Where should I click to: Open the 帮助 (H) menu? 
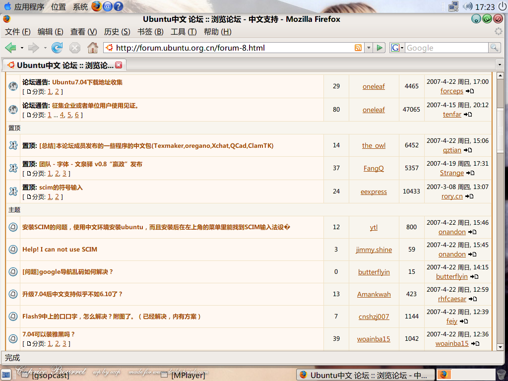pos(217,32)
